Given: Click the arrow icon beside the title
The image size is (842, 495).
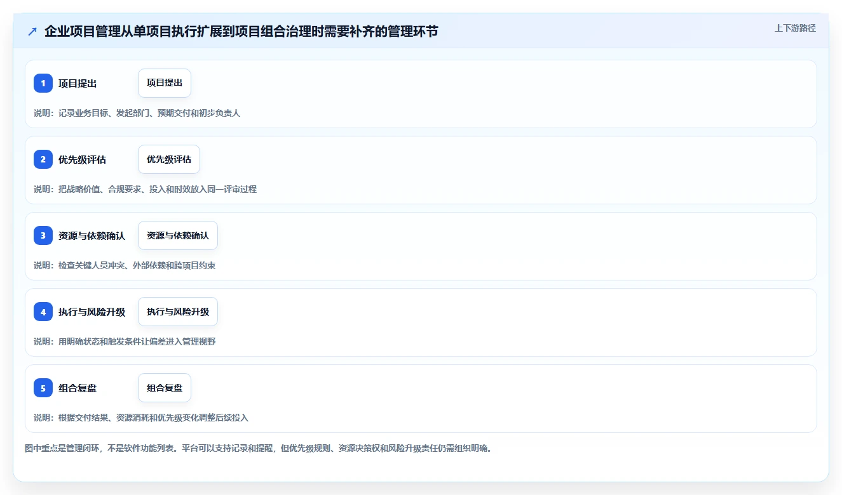Looking at the screenshot, I should click(x=32, y=32).
